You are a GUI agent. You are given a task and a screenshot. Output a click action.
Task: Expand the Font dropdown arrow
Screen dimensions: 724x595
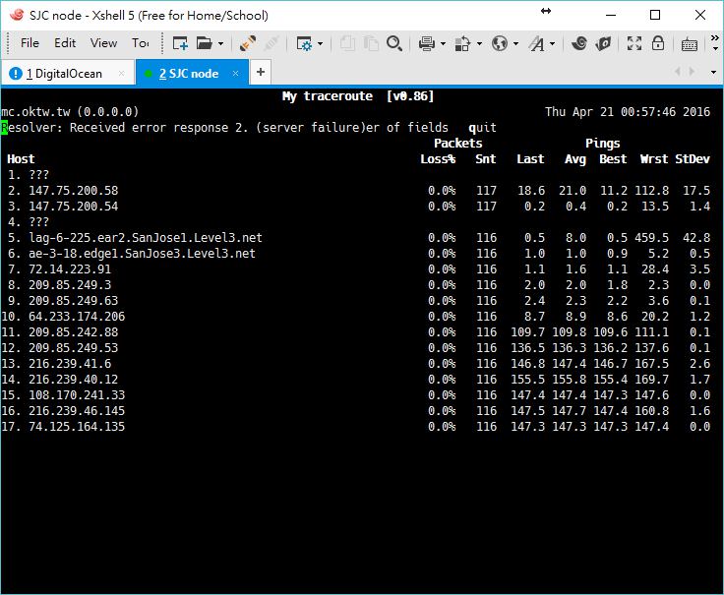click(552, 44)
